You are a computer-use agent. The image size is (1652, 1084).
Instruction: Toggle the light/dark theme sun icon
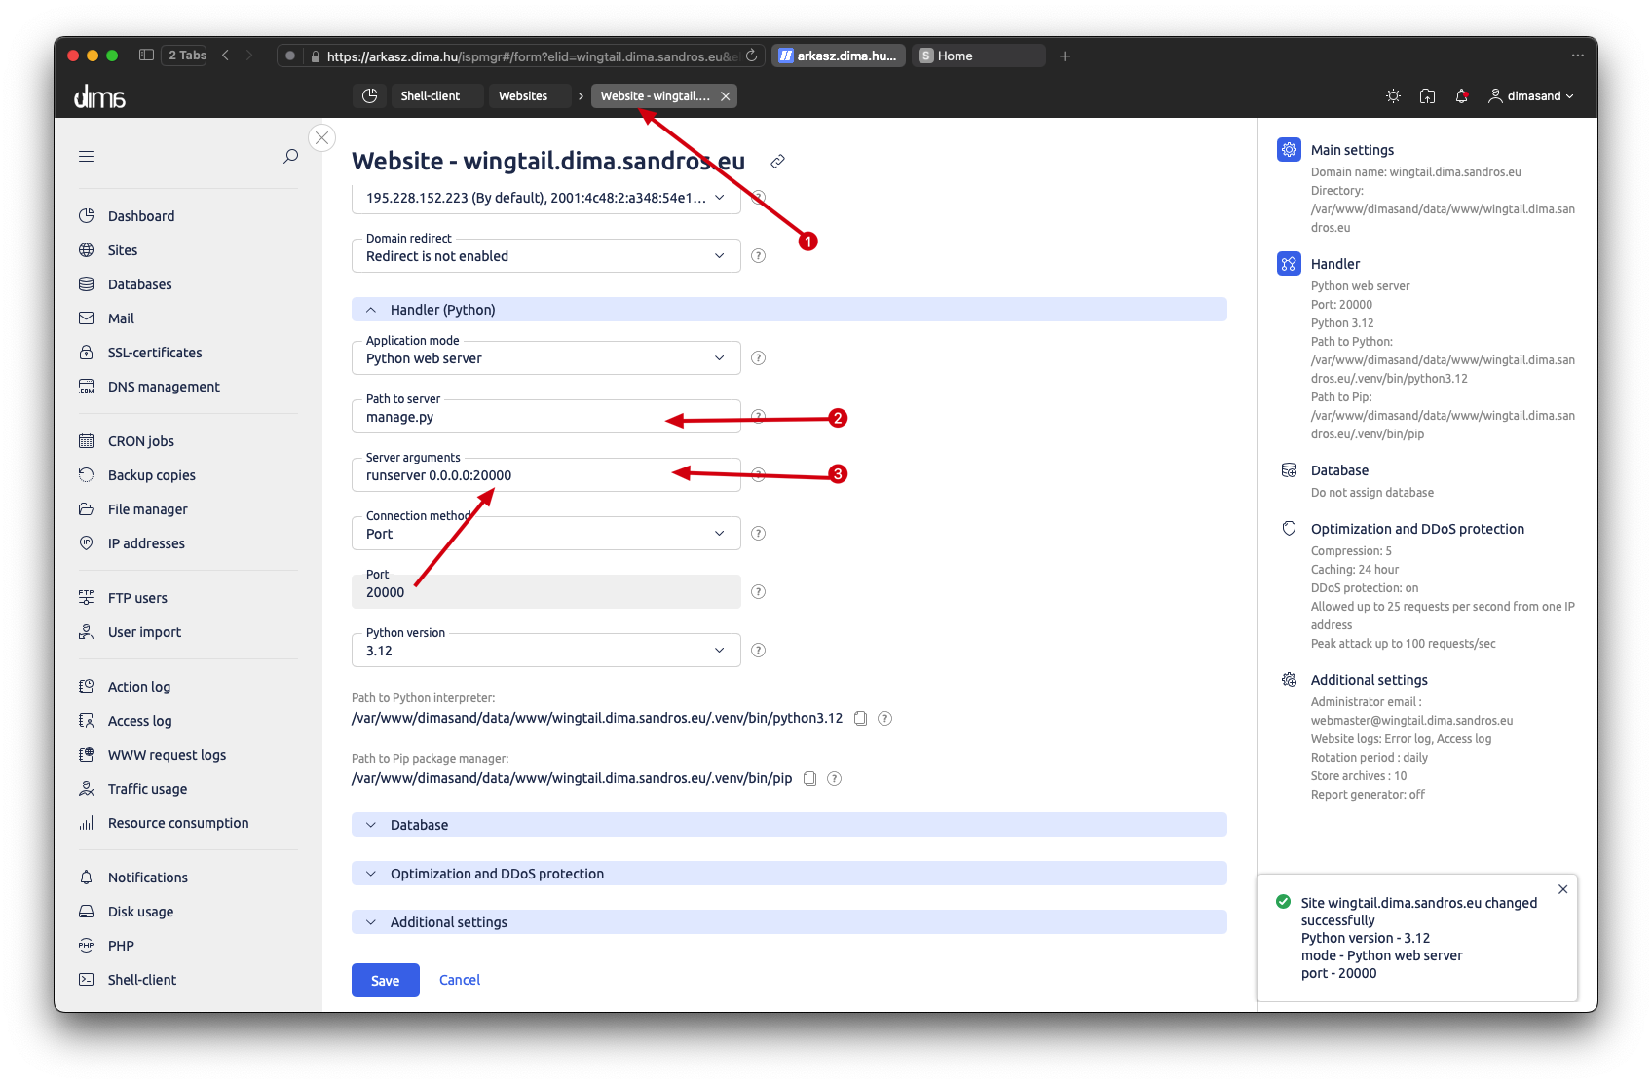click(1393, 96)
